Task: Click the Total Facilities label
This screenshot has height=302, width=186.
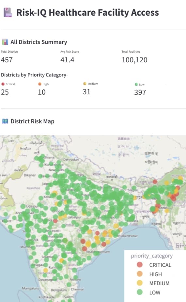Action: 131,52
